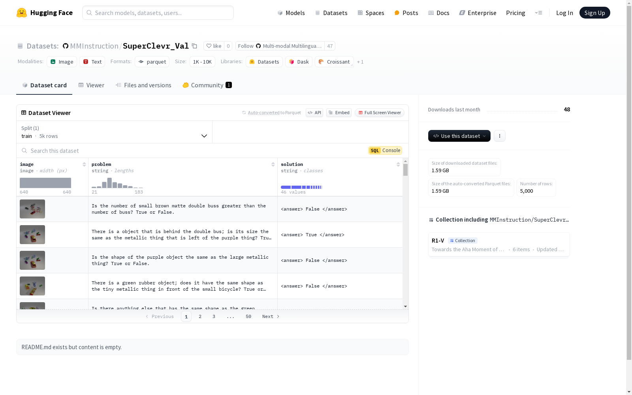Go to Posts in top navigation
The image size is (632, 395).
[x=406, y=13]
